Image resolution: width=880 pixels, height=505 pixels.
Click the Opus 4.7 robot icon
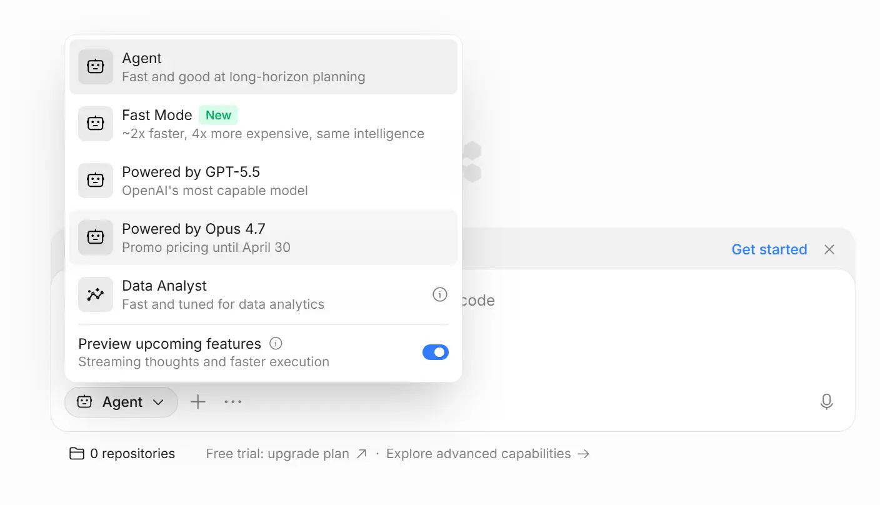click(x=96, y=237)
